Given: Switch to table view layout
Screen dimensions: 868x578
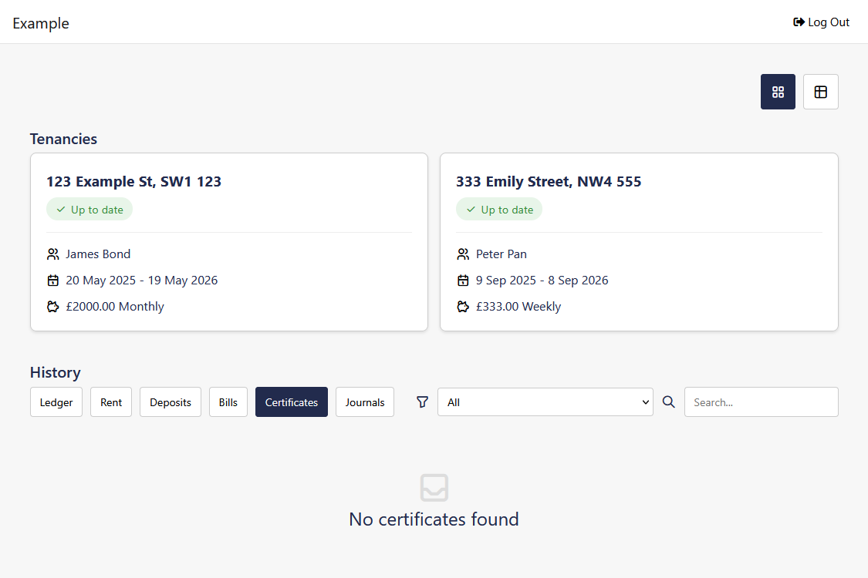Looking at the screenshot, I should (x=820, y=92).
